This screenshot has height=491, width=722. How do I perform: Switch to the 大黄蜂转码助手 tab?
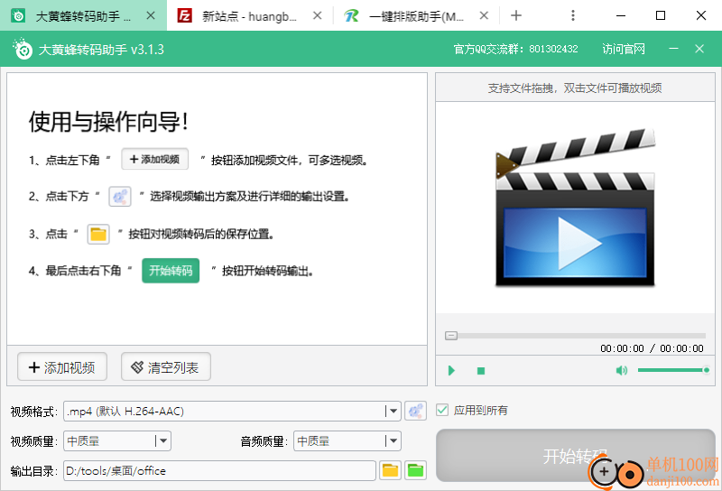click(x=83, y=16)
